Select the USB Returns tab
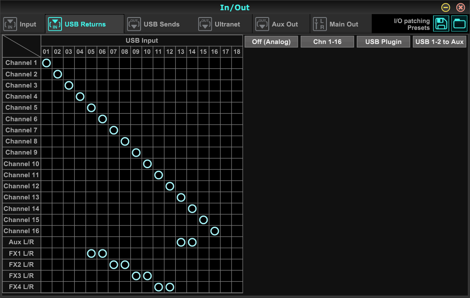 click(85, 24)
